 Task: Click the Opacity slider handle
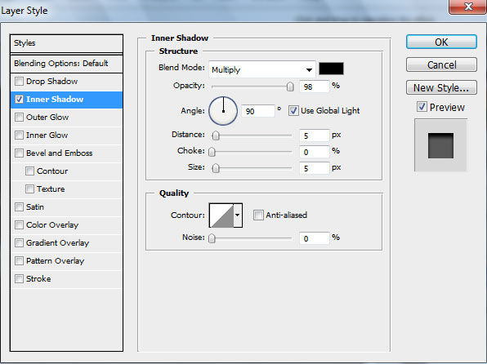(x=290, y=87)
